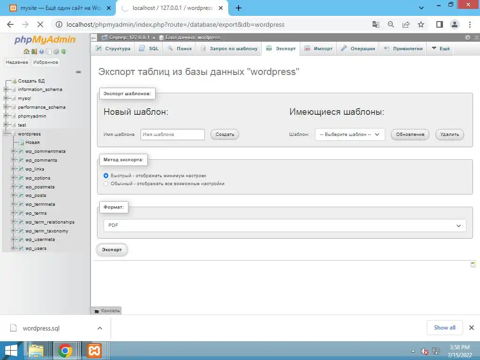Open wordpress.sql download options chevron

click(100, 328)
